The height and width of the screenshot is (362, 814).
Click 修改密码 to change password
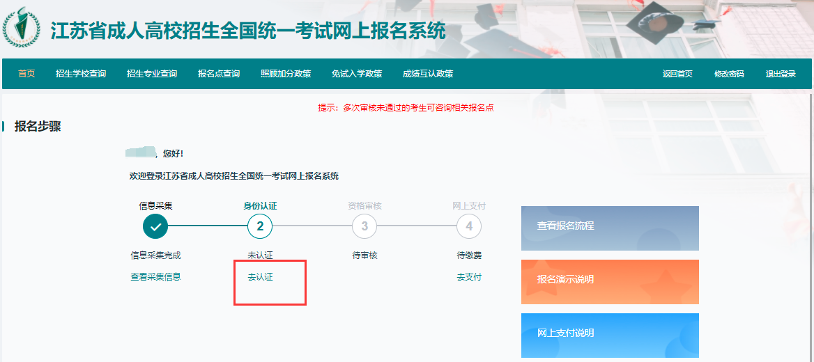729,74
